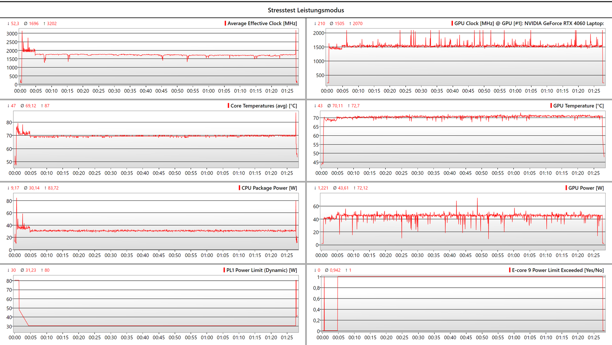The height and width of the screenshot is (345, 612).
Task: Click the GPU Clock red legend marker
Action: click(452, 23)
